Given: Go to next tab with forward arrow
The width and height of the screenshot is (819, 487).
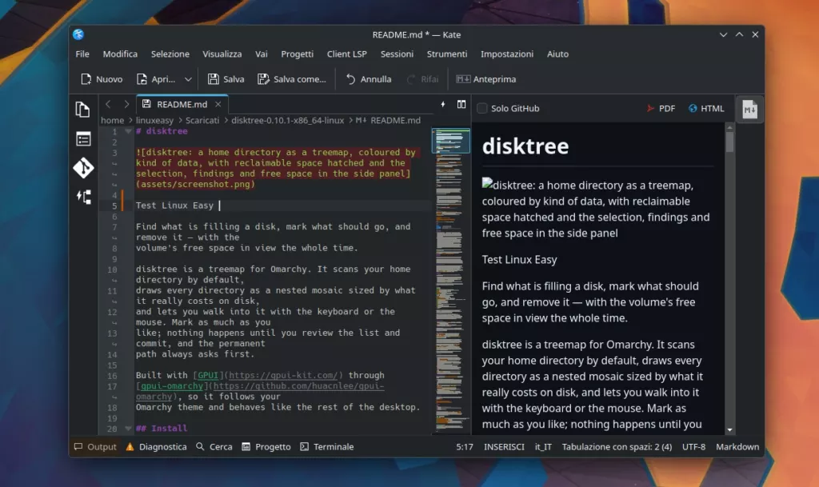Looking at the screenshot, I should pos(126,105).
